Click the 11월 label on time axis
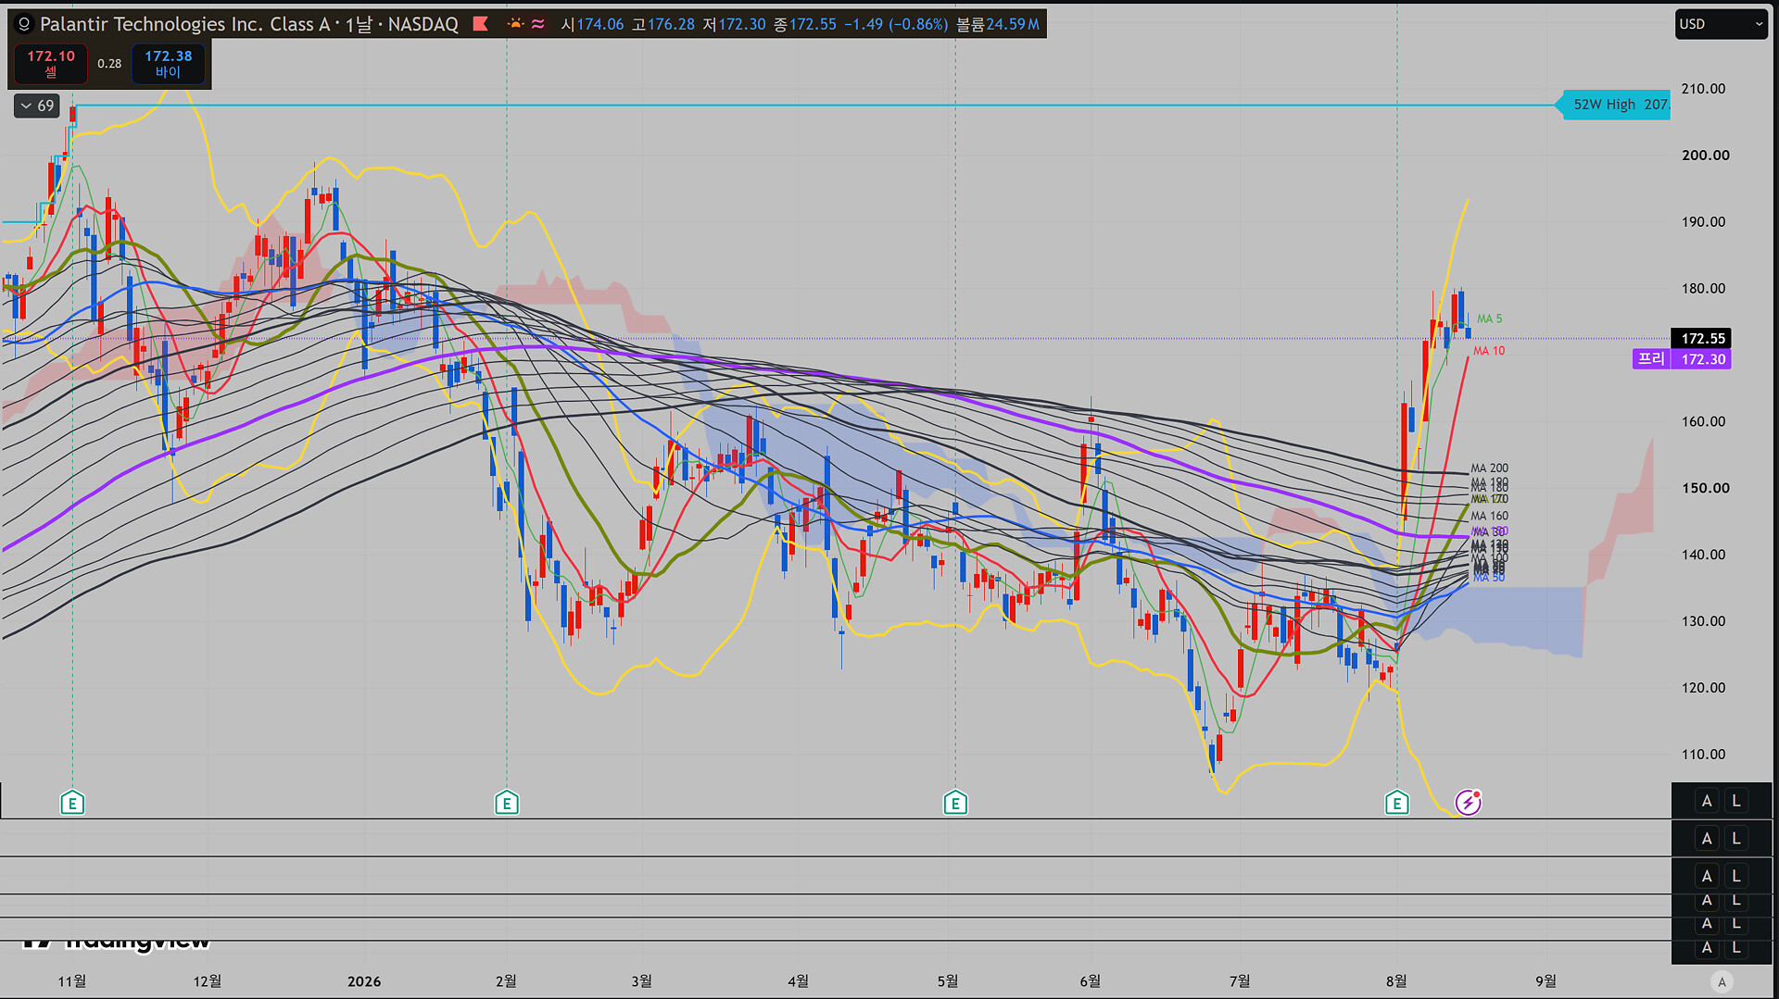 [x=72, y=981]
